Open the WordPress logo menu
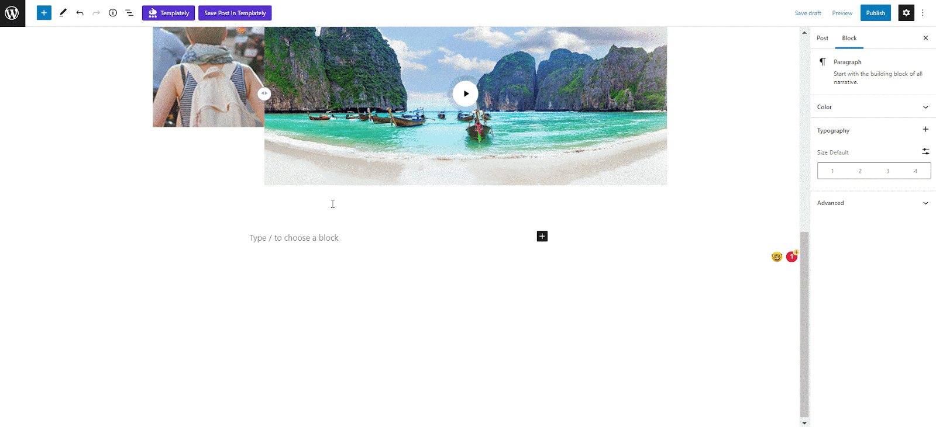 (x=12, y=13)
